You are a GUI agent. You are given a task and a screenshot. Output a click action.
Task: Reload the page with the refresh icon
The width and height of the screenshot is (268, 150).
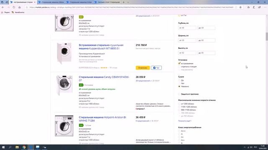click(14, 7)
